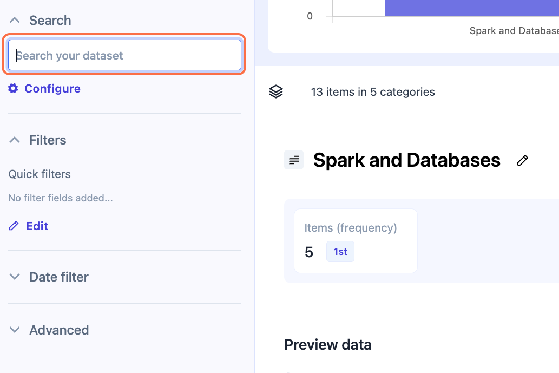Open the Configure search link
The height and width of the screenshot is (373, 559).
52,89
